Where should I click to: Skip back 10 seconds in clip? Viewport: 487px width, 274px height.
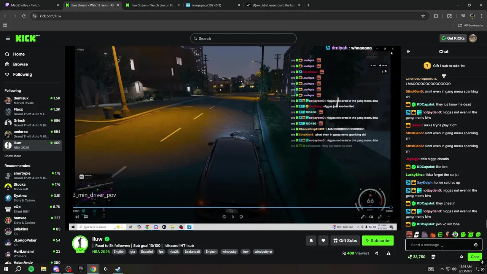pyautogui.click(x=224, y=217)
